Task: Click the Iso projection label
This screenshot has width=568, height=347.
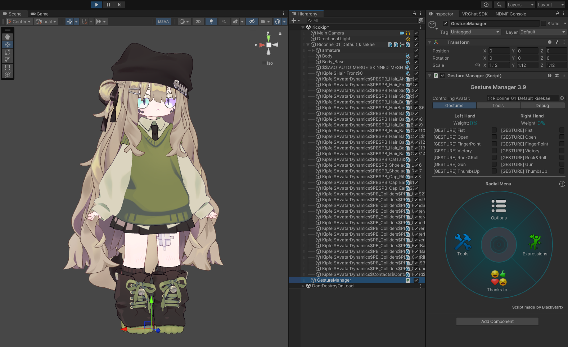Action: coord(270,63)
